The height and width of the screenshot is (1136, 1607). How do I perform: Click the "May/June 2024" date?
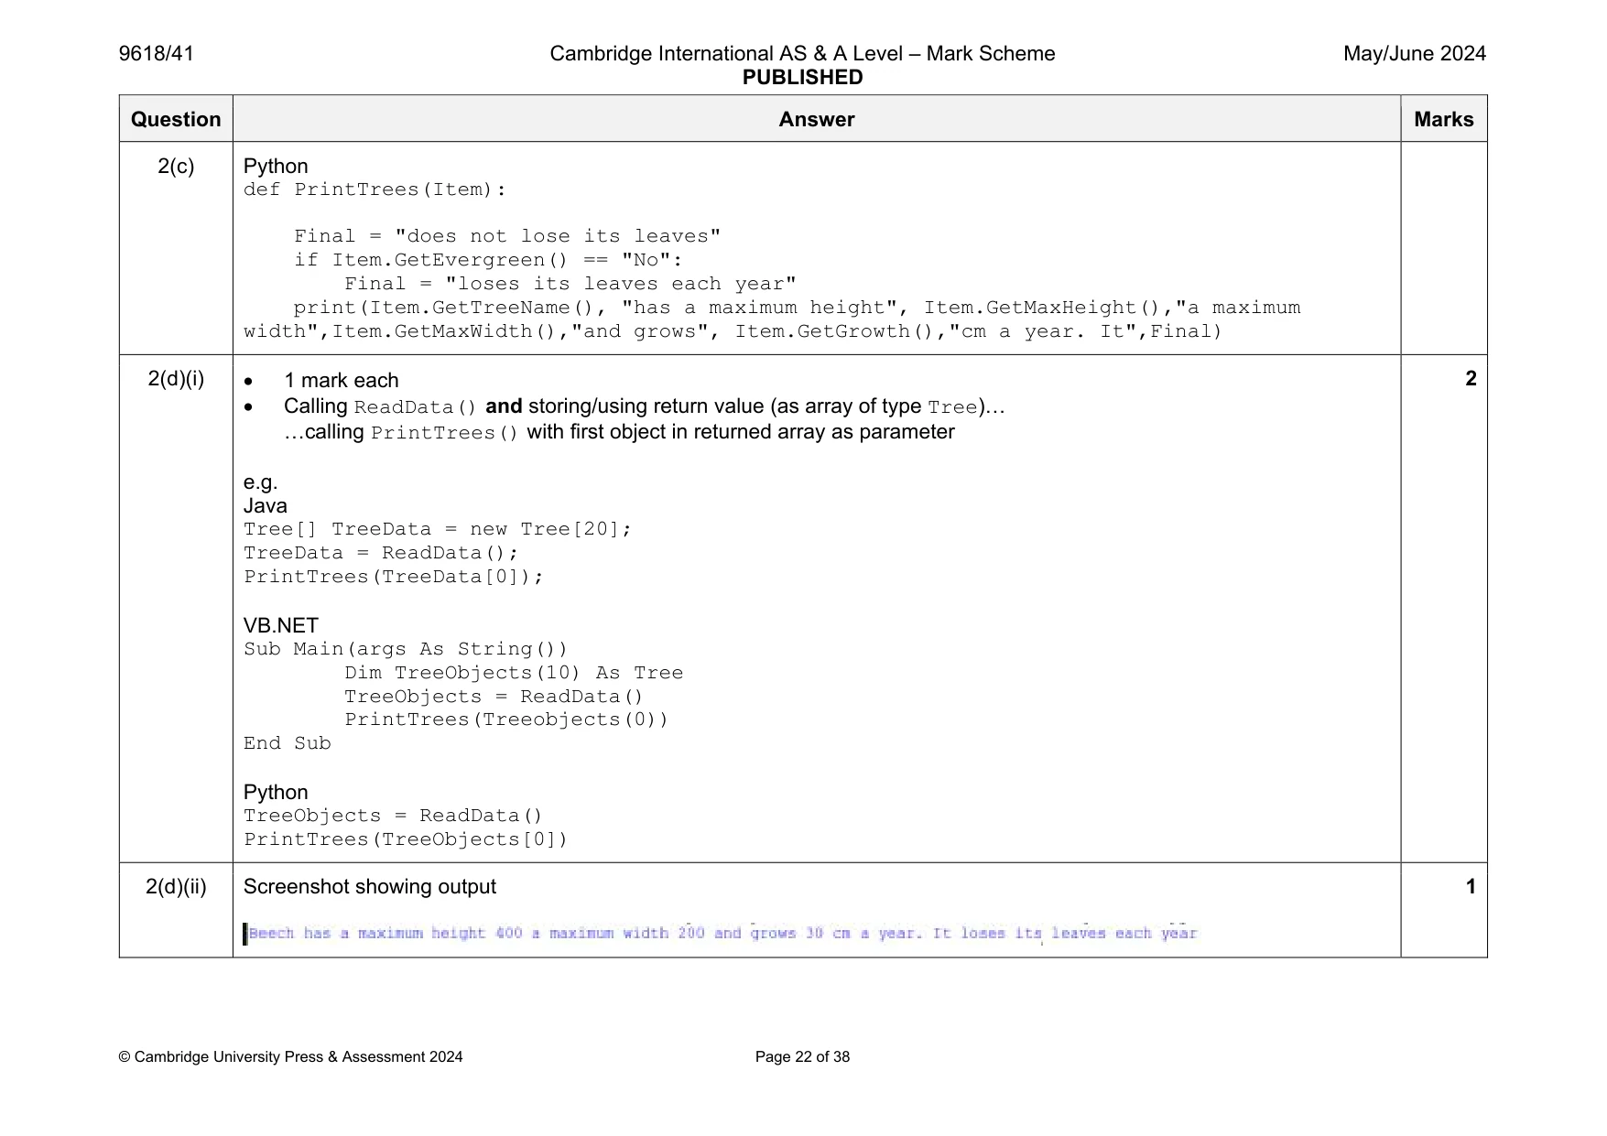1414,54
